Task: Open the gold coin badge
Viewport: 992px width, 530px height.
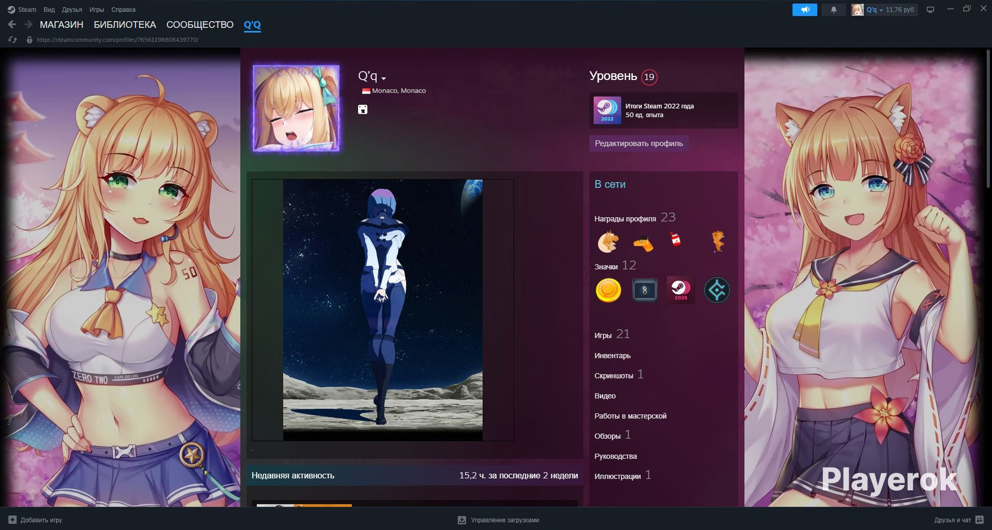Action: pyautogui.click(x=608, y=290)
